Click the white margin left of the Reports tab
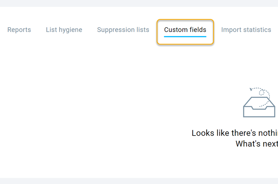 3,30
